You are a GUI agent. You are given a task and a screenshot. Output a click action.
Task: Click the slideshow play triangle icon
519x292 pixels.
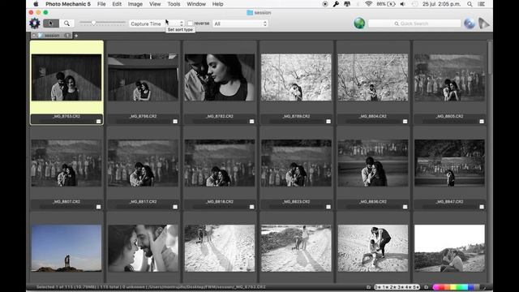(484, 24)
